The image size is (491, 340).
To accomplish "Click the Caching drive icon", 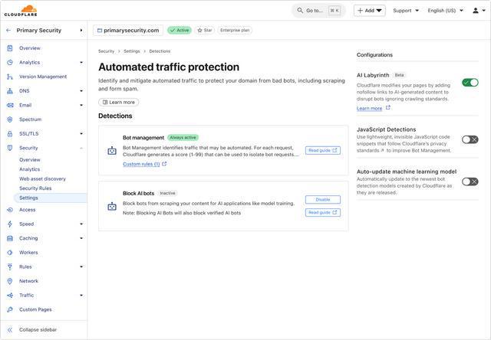I will pos(10,238).
